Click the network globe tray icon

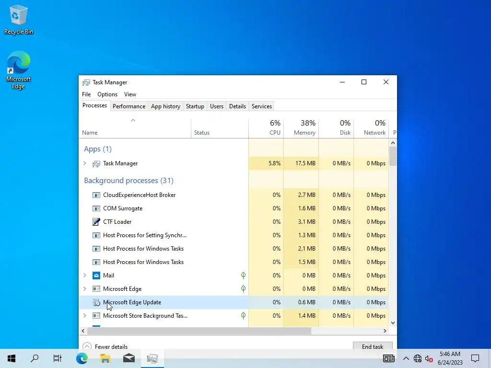point(418,358)
